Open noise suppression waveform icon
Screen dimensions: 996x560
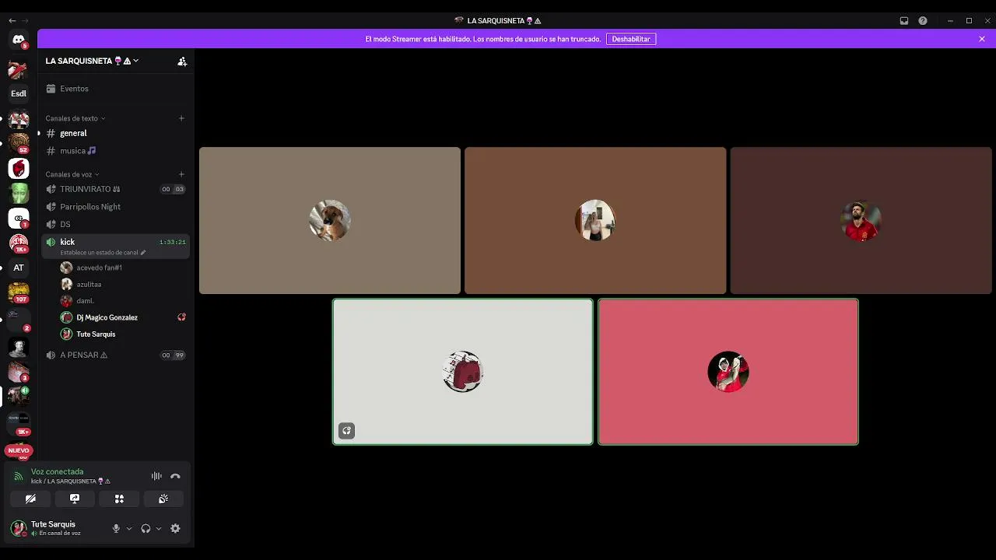pyautogui.click(x=156, y=476)
